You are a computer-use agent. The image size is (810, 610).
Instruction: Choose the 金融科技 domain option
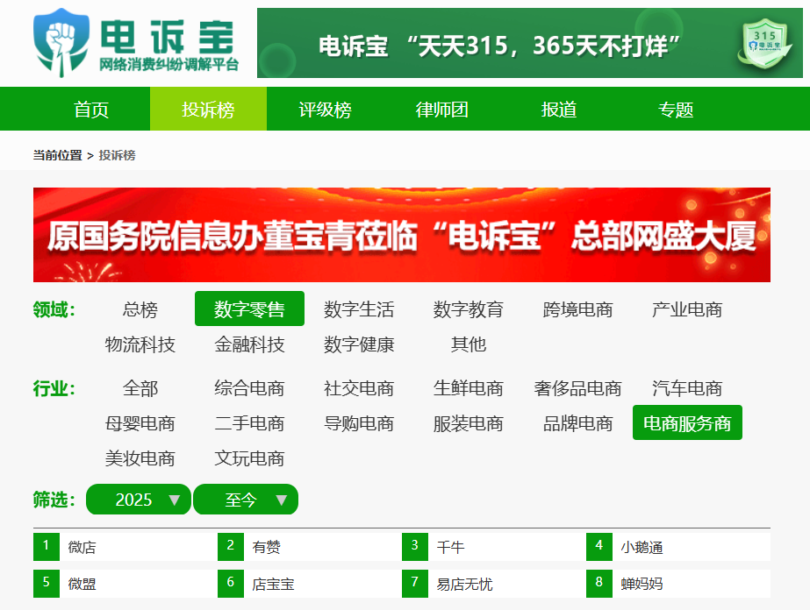[249, 344]
